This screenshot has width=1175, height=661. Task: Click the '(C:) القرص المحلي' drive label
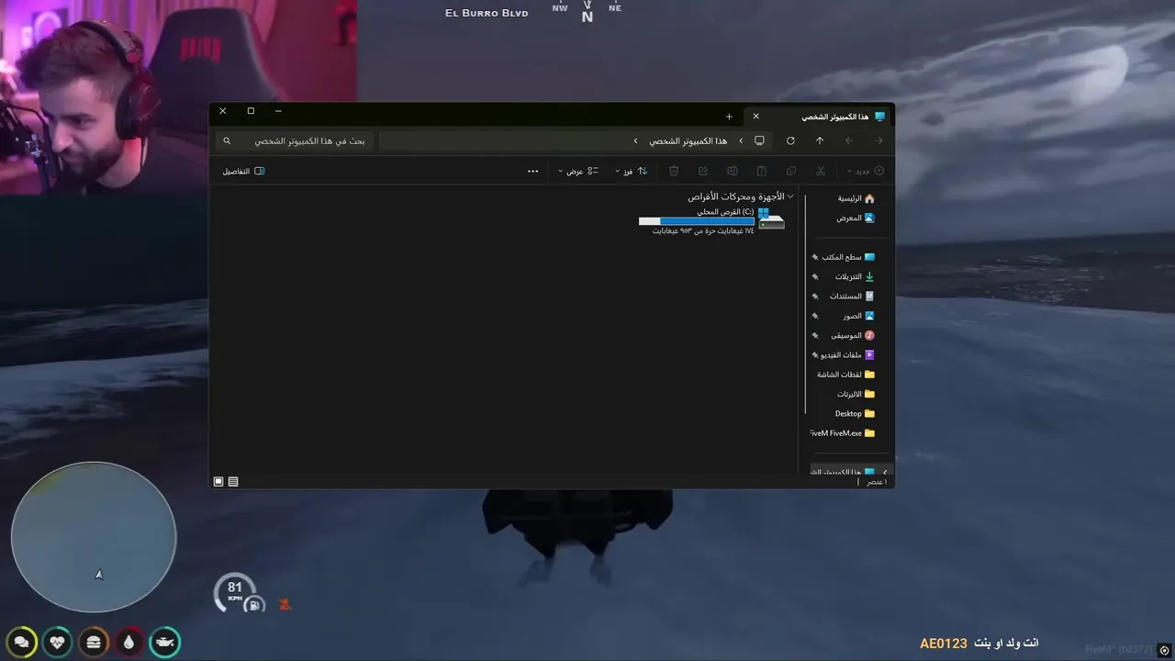725,211
